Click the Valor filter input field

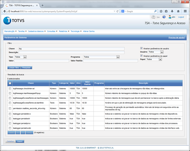tap(42, 61)
